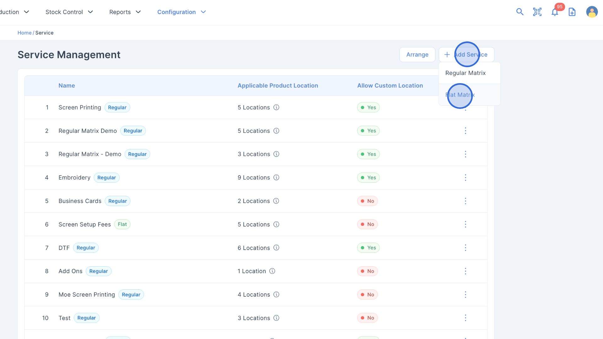The image size is (603, 339).
Task: Expand the Configuration menu
Action: pyautogui.click(x=182, y=12)
